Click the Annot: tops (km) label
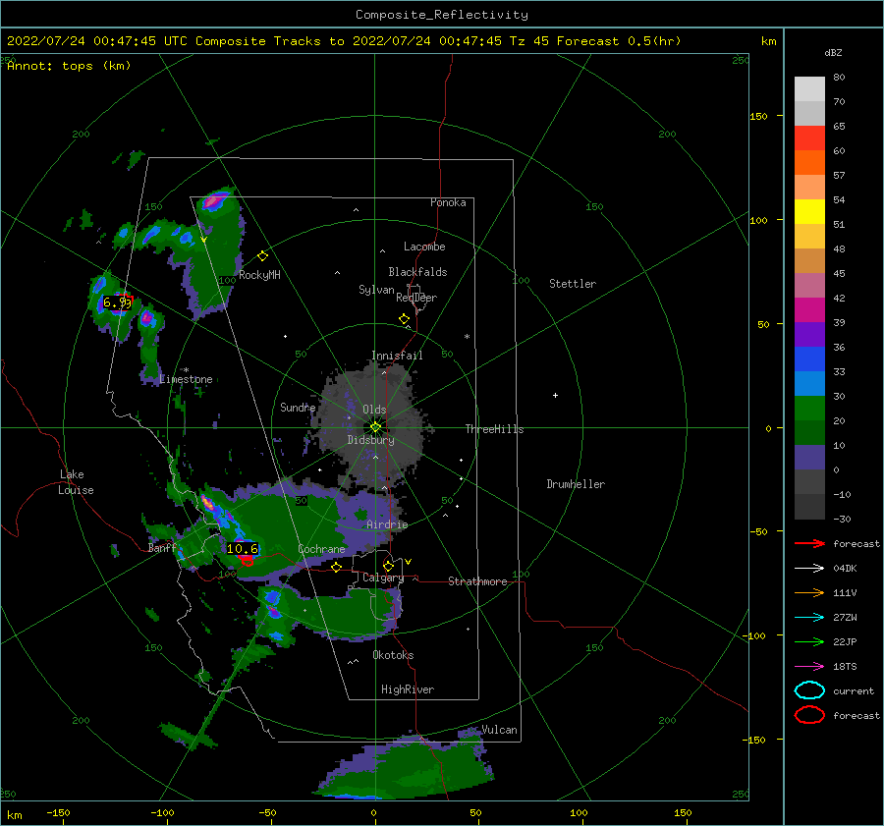The width and height of the screenshot is (884, 826). (69, 66)
